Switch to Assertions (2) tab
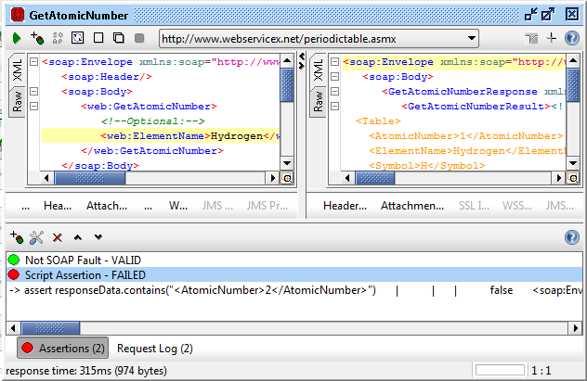This screenshot has height=381, width=587. pos(63,349)
